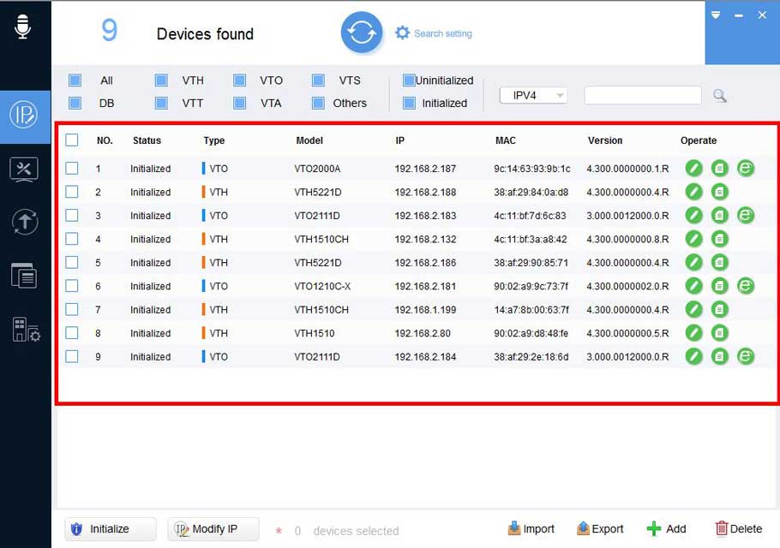This screenshot has height=548, width=780.
Task: Click the refresh devices search icon
Action: 362,33
